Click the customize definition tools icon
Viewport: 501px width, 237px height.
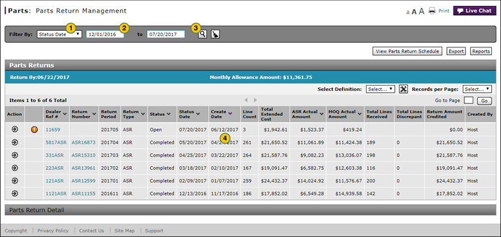[x=403, y=90]
